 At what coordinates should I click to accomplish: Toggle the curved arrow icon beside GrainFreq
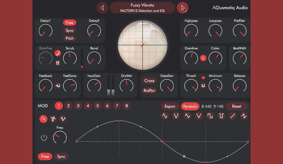(58, 53)
